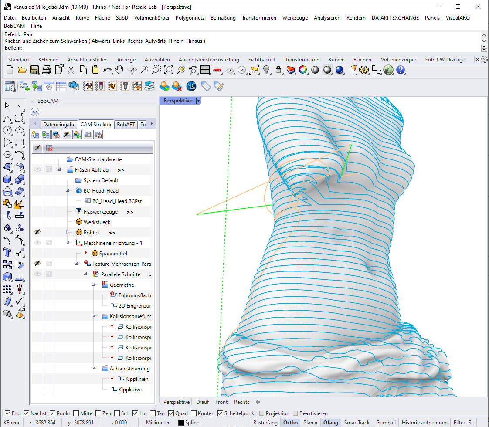Expand the Rohteil tree node
Screen dimensions: 489x427
pos(68,232)
